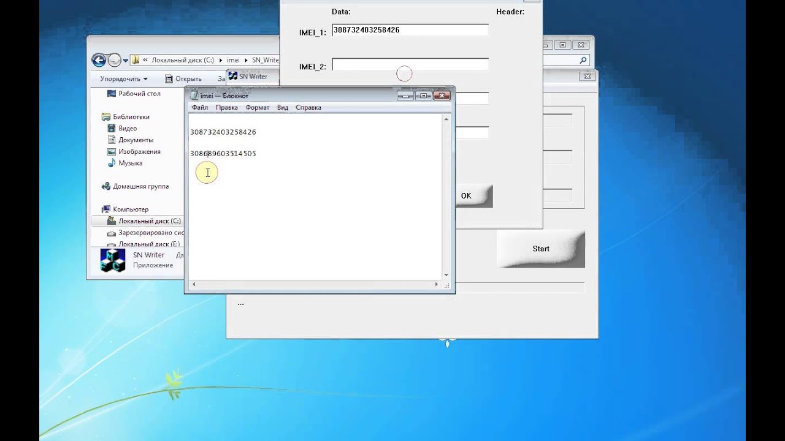Open the Упорядочить dropdown in Explorer

[x=124, y=78]
